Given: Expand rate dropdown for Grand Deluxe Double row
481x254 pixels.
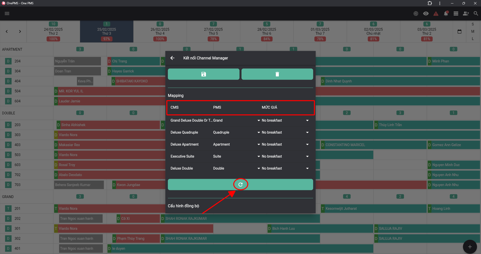Looking at the screenshot, I should (x=285, y=120).
